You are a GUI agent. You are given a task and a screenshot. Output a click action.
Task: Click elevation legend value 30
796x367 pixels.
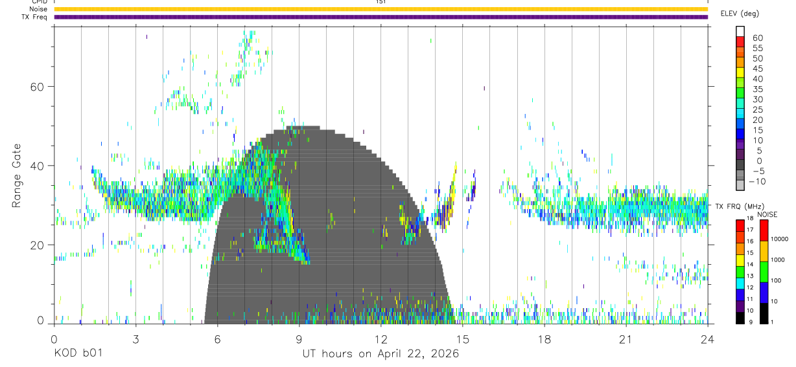click(757, 100)
